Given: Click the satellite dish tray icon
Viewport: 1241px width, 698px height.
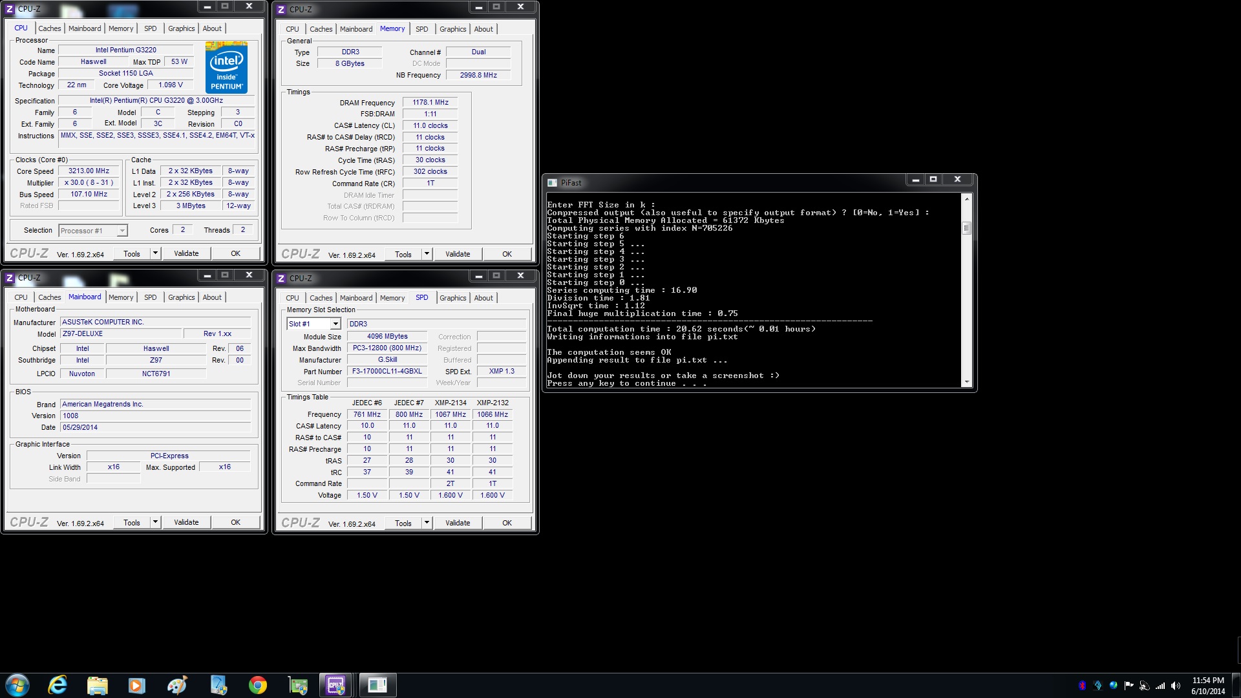Looking at the screenshot, I should point(1144,686).
